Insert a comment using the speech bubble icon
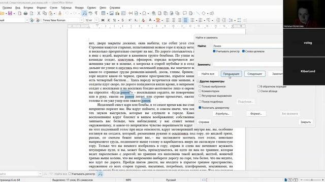The height and width of the screenshot is (182, 325). [x=185, y=14]
